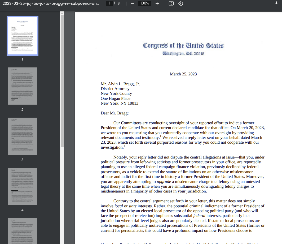This screenshot has height=244, width=282.
Task: Zoom in with the plus icon
Action: coord(157,3)
